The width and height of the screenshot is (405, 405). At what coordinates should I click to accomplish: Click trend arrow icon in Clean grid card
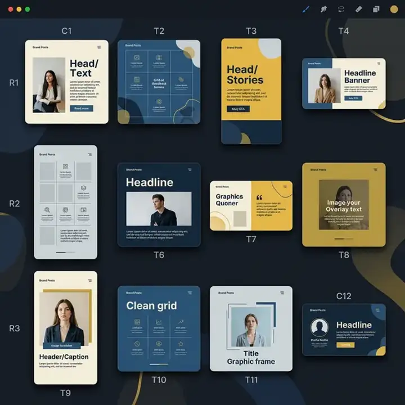(x=181, y=322)
